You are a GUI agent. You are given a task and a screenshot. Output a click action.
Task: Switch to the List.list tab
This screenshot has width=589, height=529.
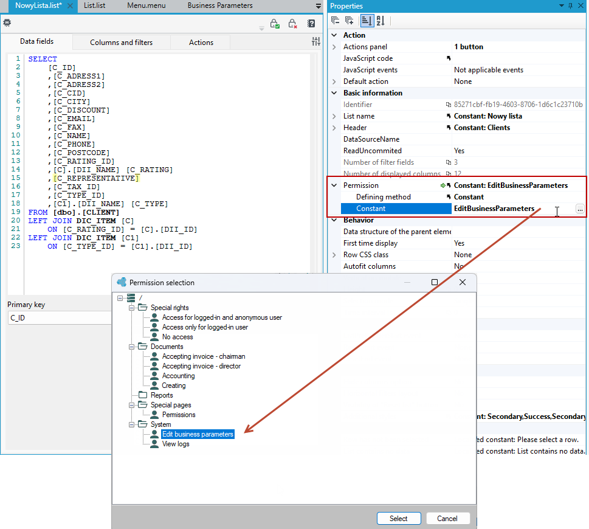tap(94, 5)
